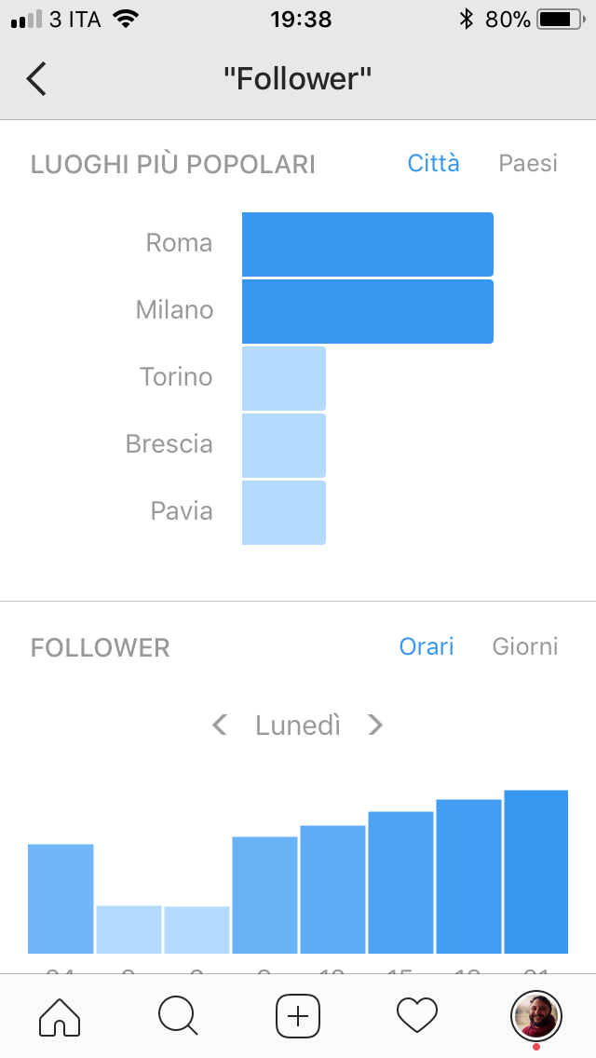Viewport: 596px width, 1058px height.
Task: Select the tallest hourly bar at right
Action: pos(535,872)
